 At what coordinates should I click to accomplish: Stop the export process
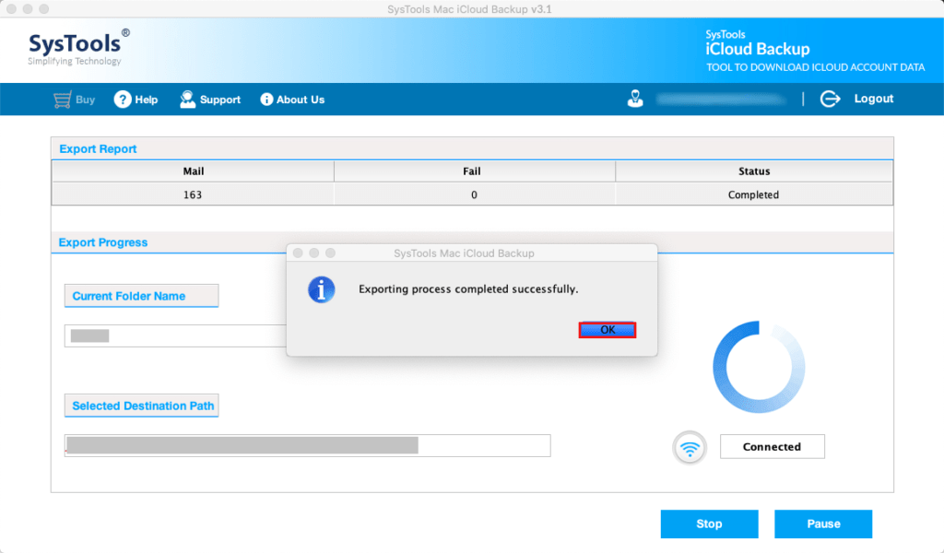point(709,524)
